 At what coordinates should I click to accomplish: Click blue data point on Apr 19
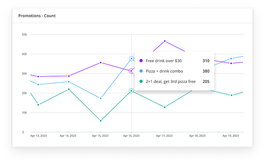coord(231,58)
